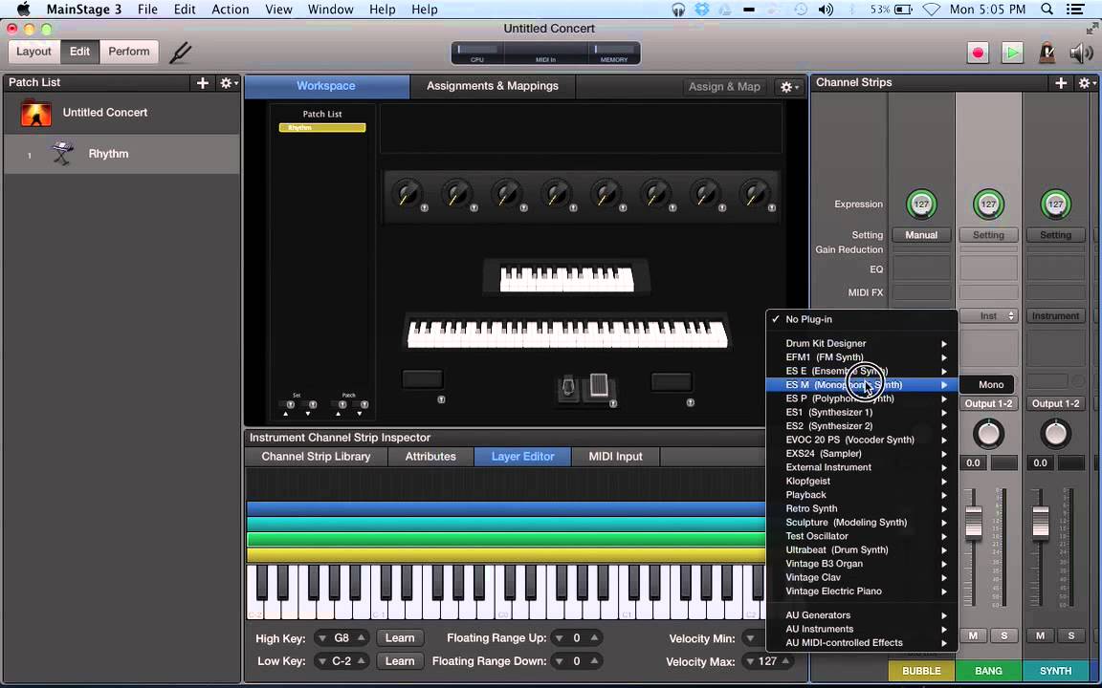
Task: Toggle the channel Mono button
Action: pos(991,384)
